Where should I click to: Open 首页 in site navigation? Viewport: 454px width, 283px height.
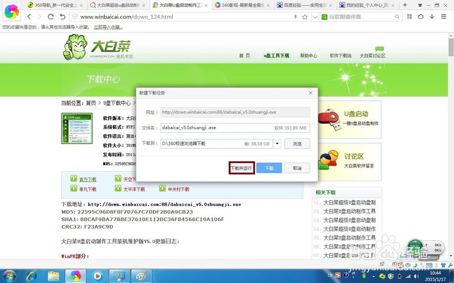coord(244,55)
